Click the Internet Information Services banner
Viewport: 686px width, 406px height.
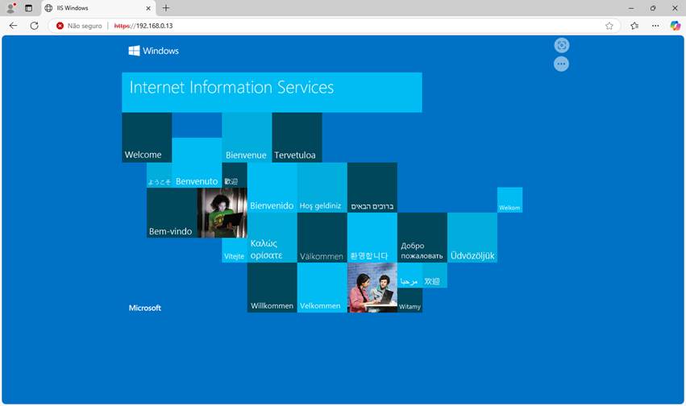[x=272, y=92]
